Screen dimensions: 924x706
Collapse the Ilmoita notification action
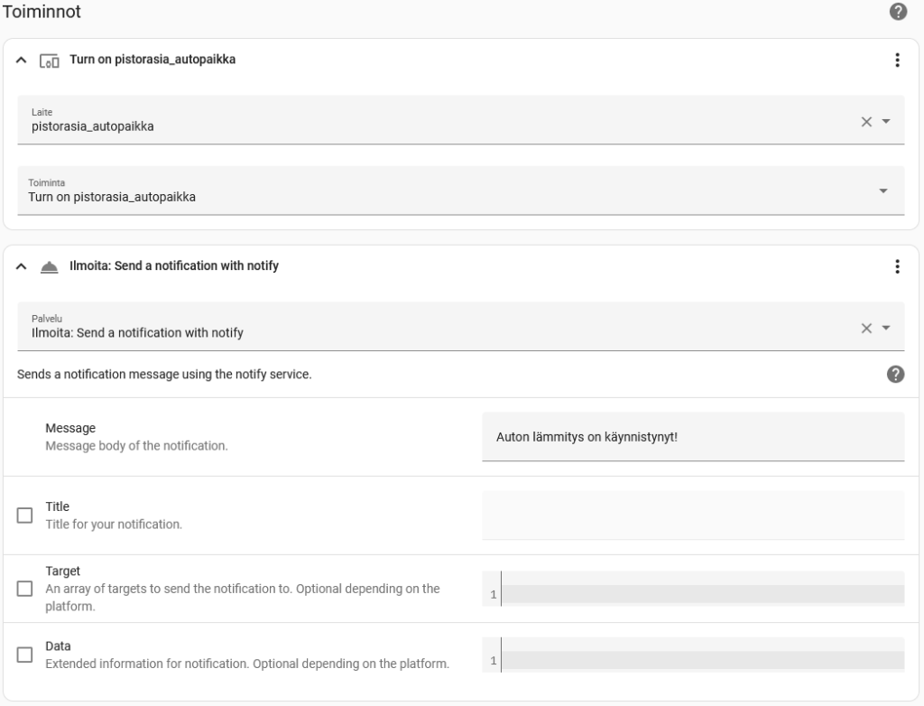pos(22,266)
